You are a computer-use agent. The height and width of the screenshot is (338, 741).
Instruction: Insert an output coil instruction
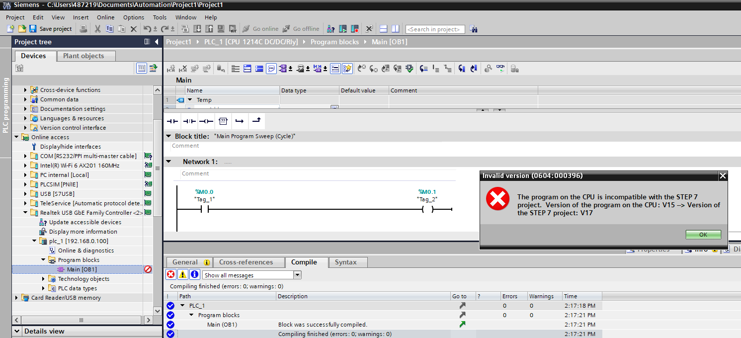pyautogui.click(x=206, y=121)
